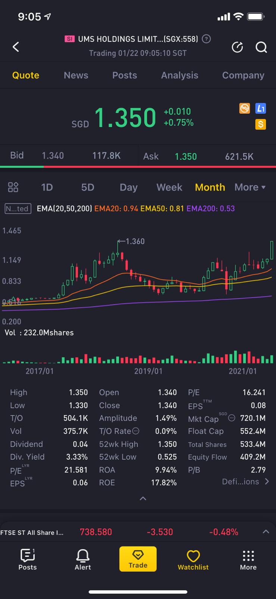Expand the FTSE ST All Share index bar
The width and height of the screenshot is (276, 599).
(x=266, y=532)
